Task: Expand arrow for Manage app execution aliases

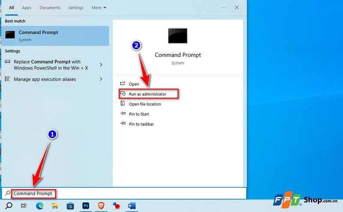Action: (101, 79)
